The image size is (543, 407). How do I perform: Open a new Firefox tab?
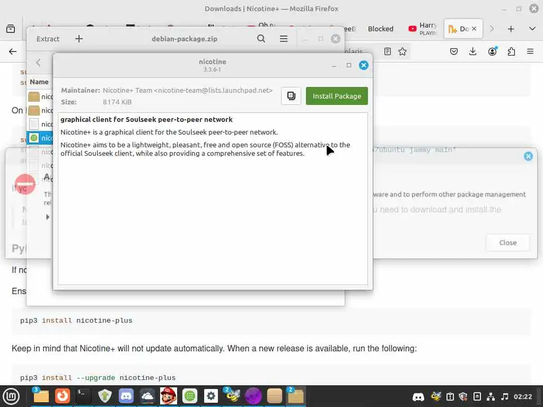click(x=511, y=29)
